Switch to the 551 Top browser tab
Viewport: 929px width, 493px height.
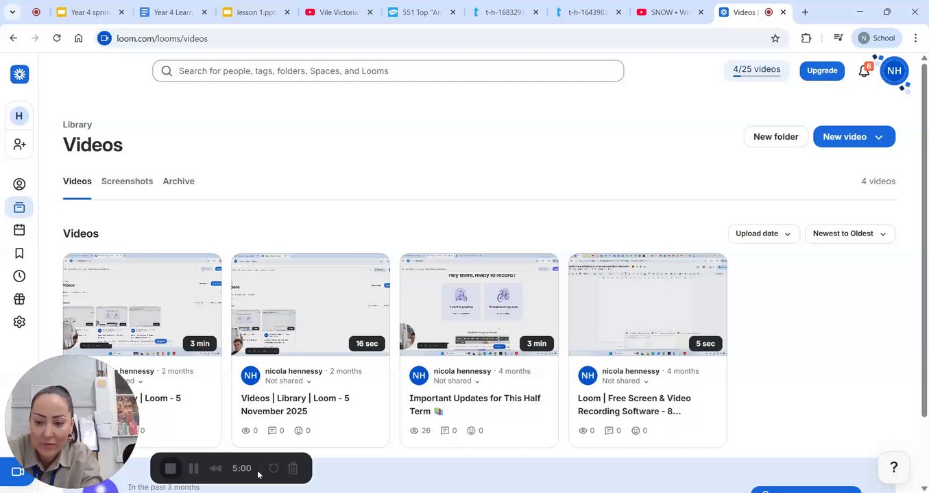(x=422, y=12)
